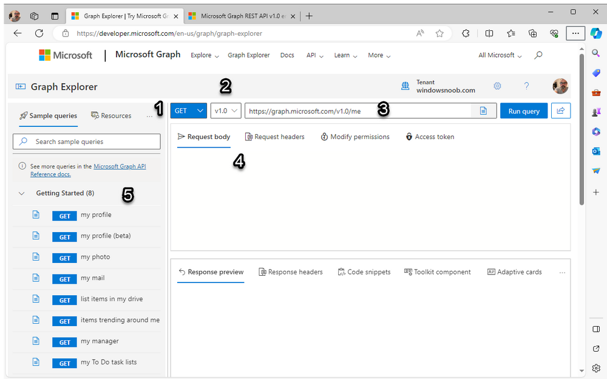Switch to the Resources tab
607x379 pixels.
coord(111,115)
